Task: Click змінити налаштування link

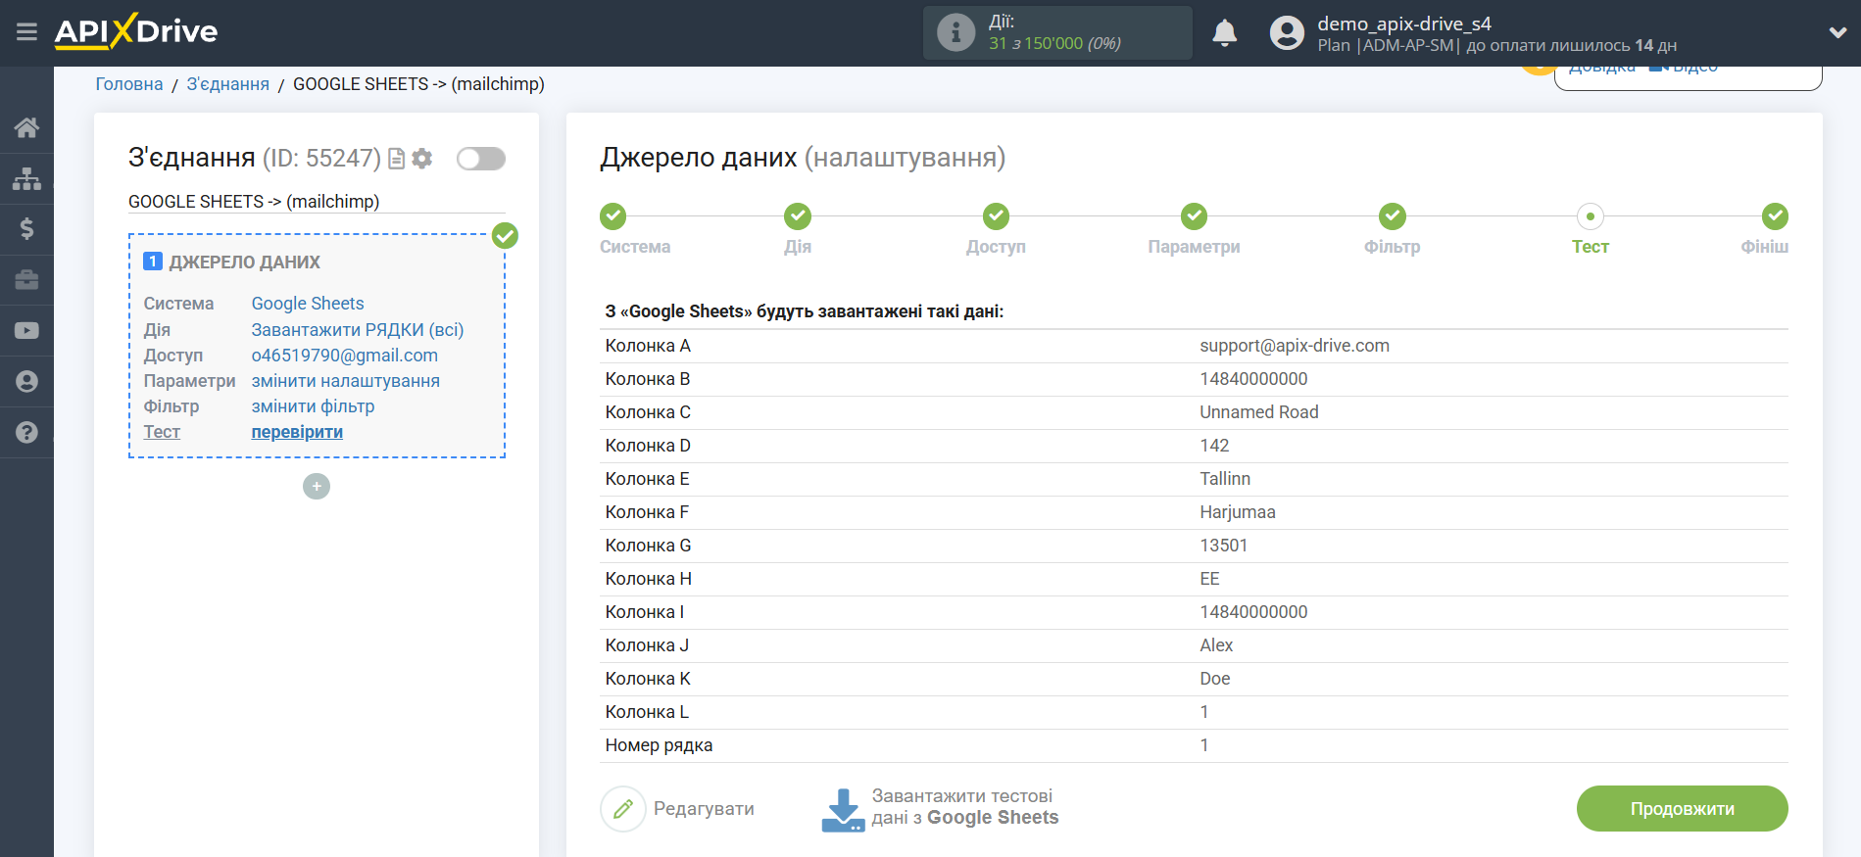Action: point(346,381)
